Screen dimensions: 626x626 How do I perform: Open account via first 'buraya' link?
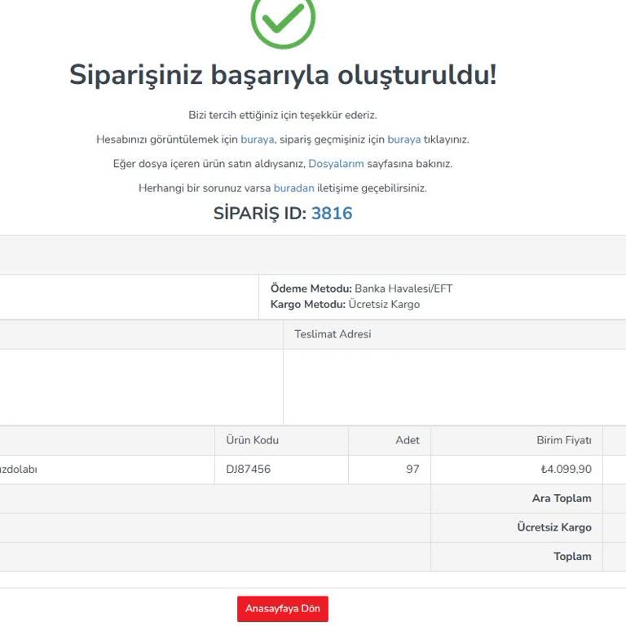click(258, 139)
